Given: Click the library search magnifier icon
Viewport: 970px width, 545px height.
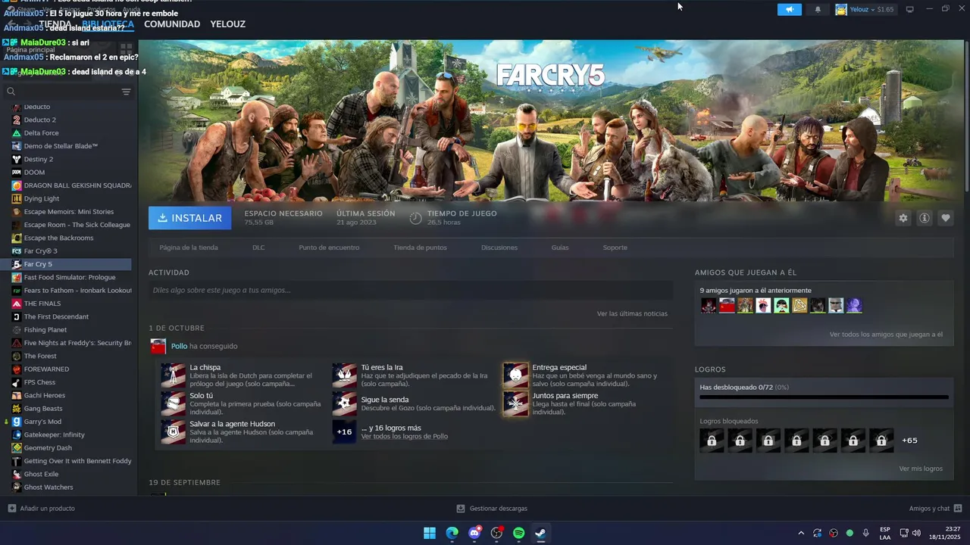Looking at the screenshot, I should [x=11, y=92].
